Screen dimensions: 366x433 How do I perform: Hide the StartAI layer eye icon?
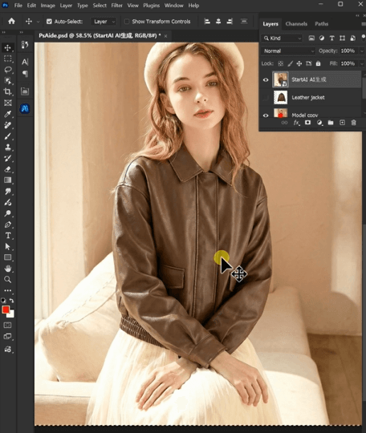(266, 80)
